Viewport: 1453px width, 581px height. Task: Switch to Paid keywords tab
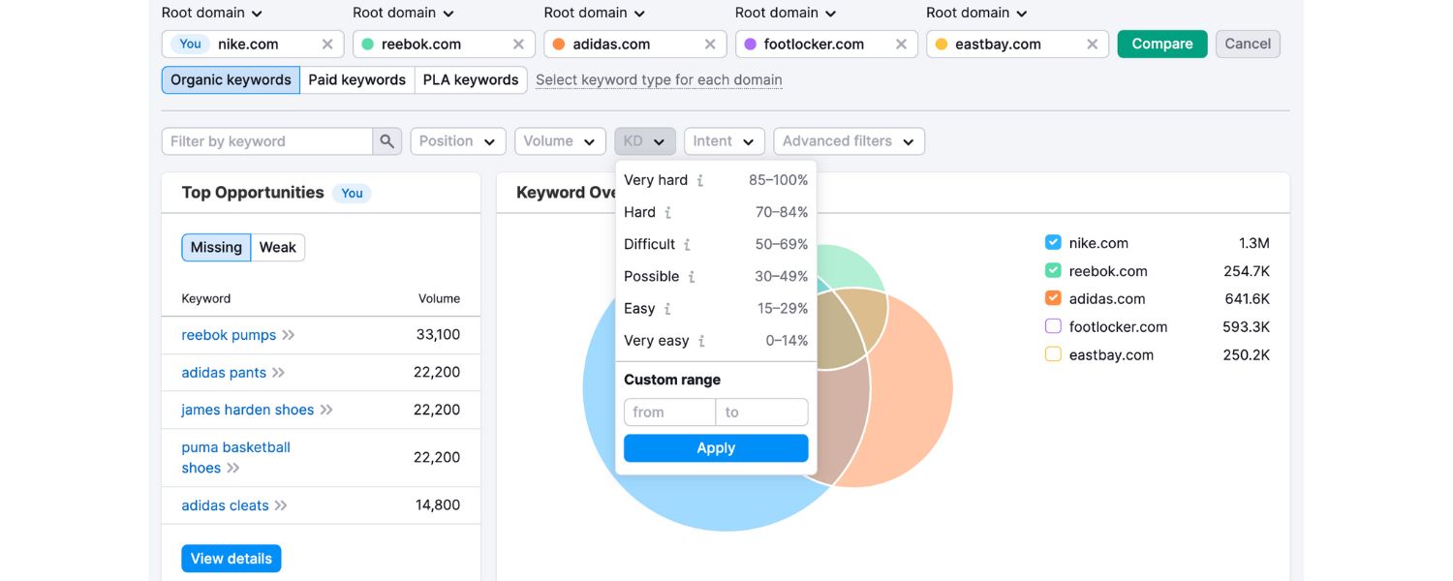[x=356, y=80]
